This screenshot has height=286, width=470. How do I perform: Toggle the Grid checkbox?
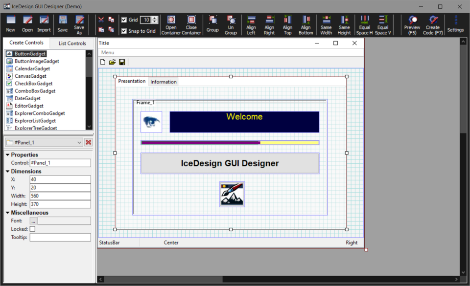124,20
